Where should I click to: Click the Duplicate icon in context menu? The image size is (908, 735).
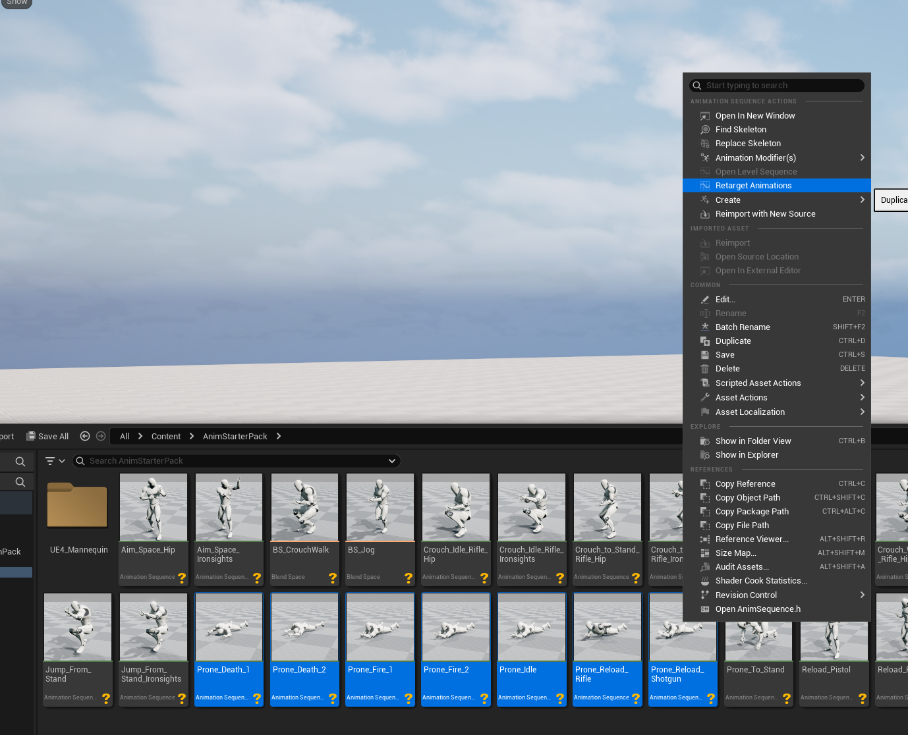(x=704, y=341)
